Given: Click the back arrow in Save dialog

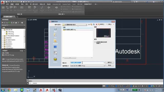Looking at the screenshot, I should (89, 25).
